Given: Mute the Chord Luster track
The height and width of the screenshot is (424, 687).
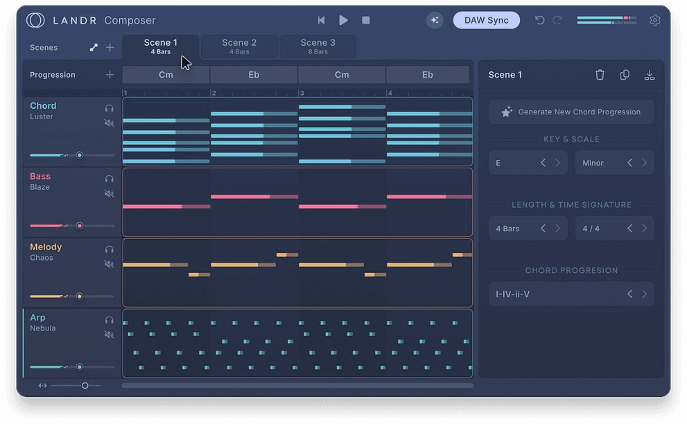Looking at the screenshot, I should point(107,123).
